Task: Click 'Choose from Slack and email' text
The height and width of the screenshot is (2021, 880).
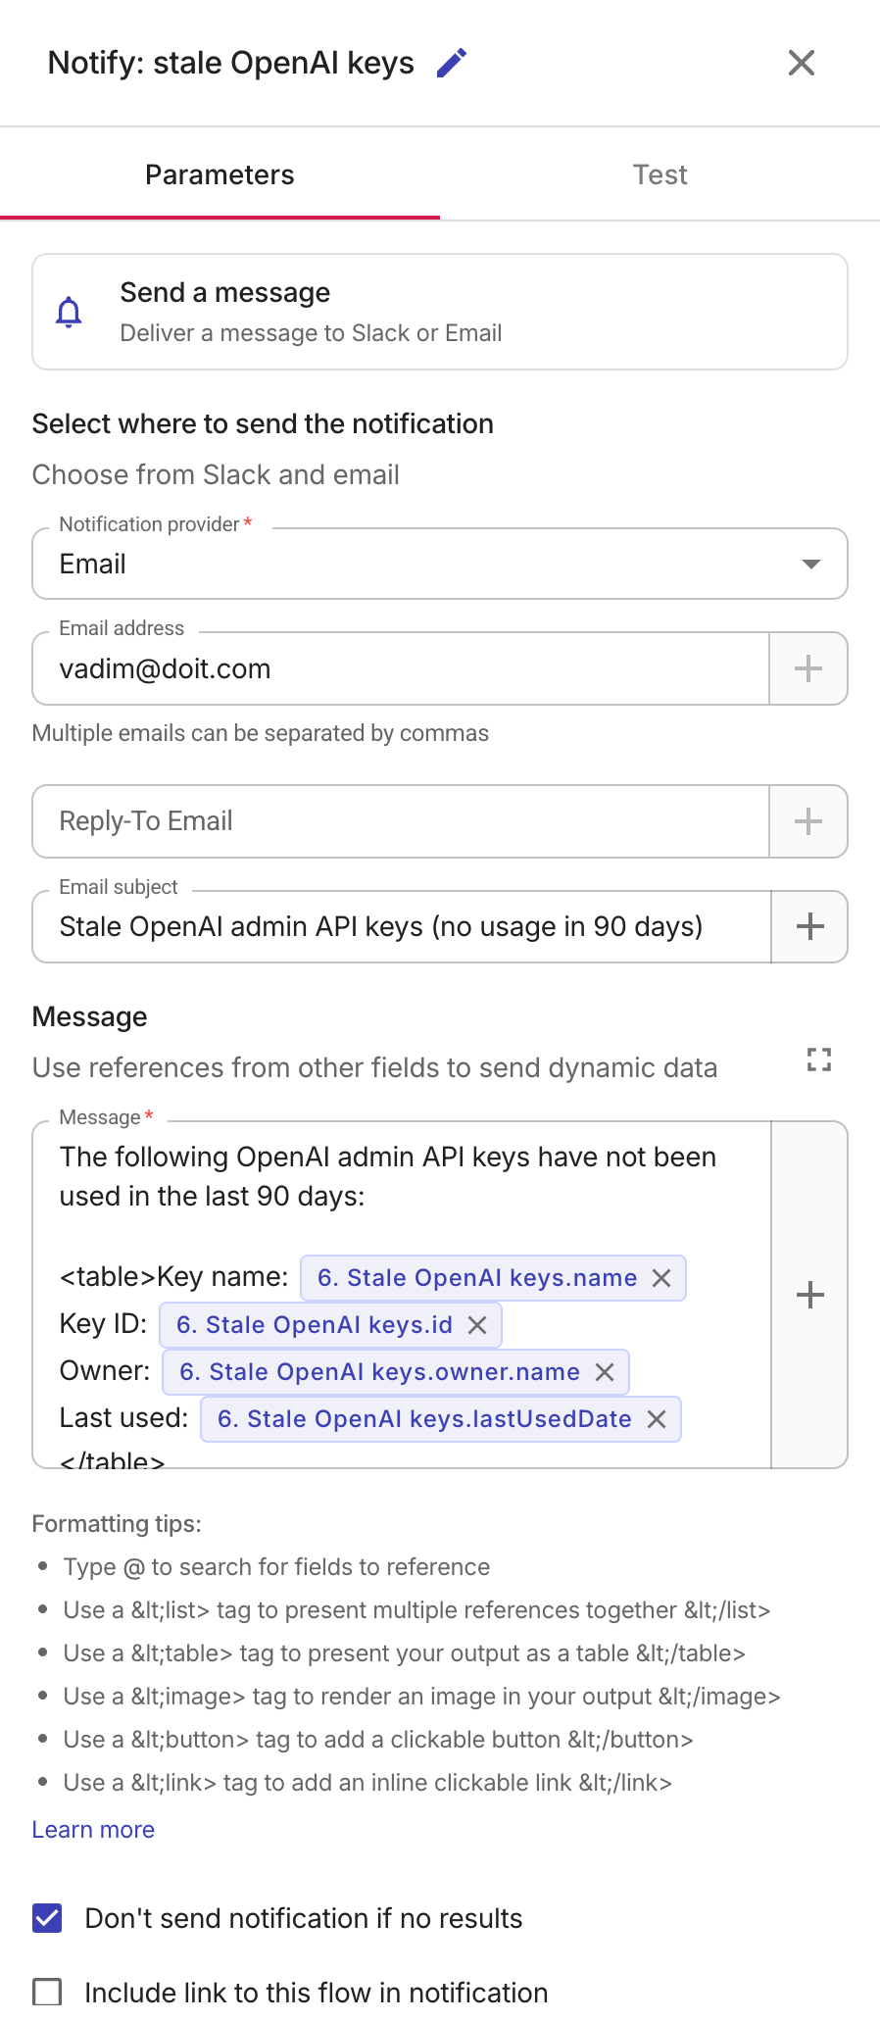Action: tap(216, 474)
